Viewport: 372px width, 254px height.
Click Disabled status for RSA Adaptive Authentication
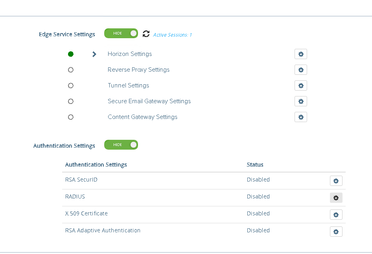(x=258, y=230)
